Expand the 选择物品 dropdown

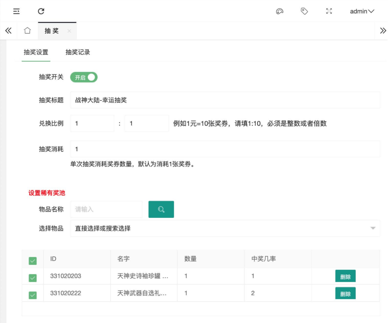(225, 228)
